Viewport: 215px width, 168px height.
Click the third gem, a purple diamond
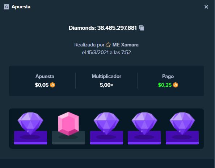pyautogui.click(x=106, y=123)
